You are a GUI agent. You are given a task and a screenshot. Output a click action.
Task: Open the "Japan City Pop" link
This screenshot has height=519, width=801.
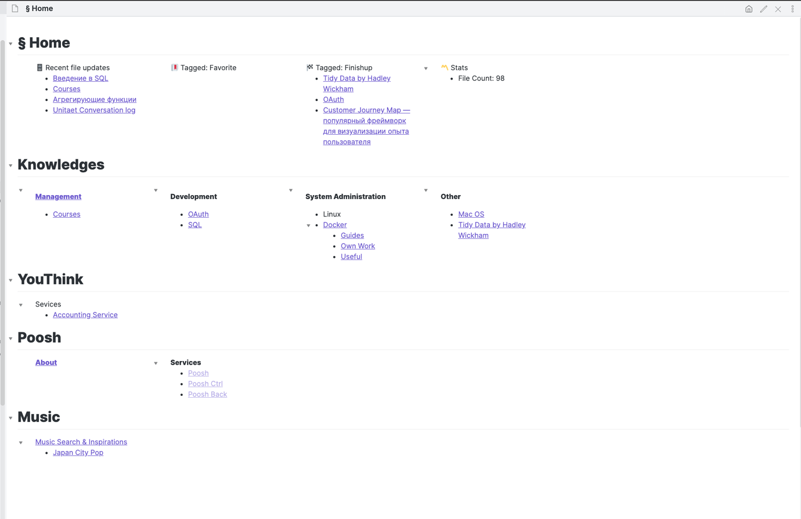(78, 452)
